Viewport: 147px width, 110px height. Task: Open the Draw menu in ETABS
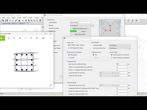[19, 18]
